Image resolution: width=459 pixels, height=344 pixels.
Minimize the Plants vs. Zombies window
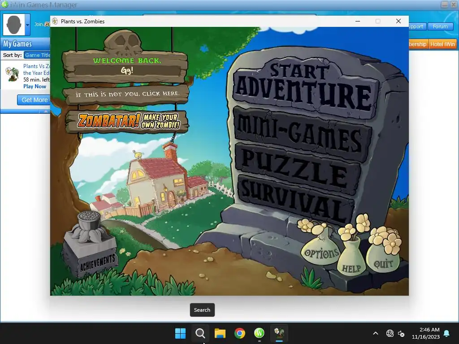pyautogui.click(x=358, y=21)
